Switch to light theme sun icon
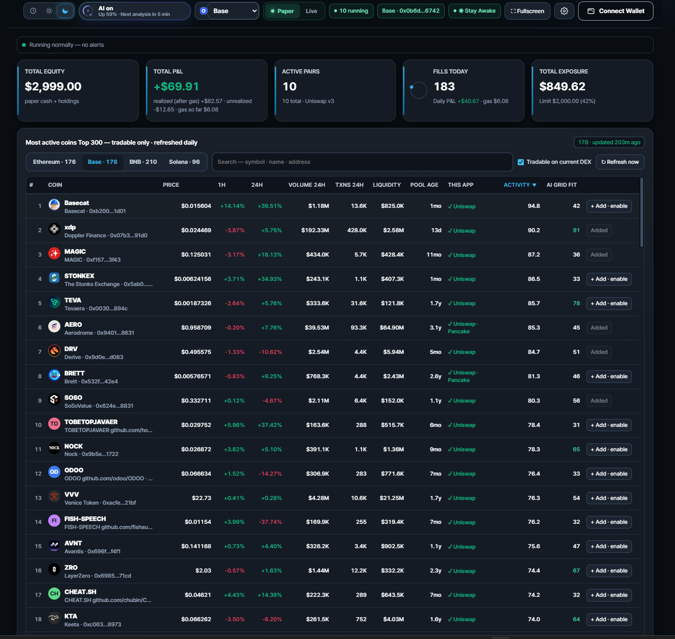 [49, 11]
